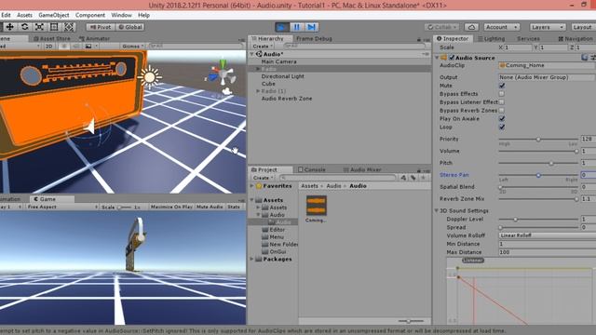Switch to the Console tab
Screen dimensions: 596x335
click(312, 169)
